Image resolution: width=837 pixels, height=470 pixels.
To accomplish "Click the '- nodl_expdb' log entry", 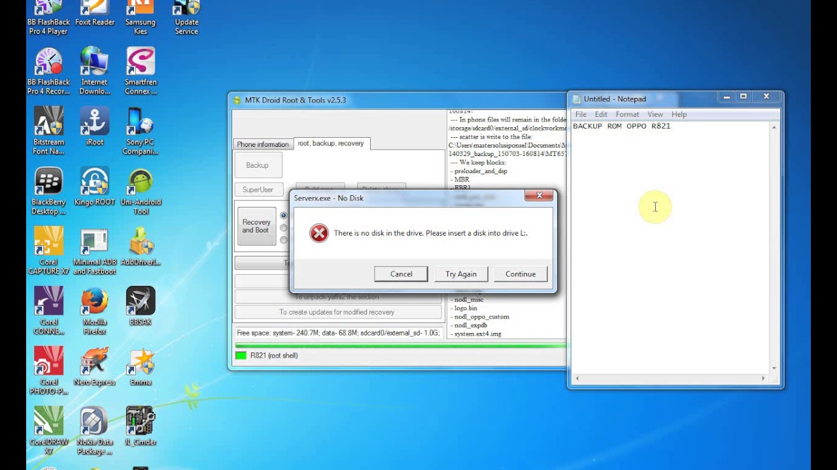I will 469,325.
